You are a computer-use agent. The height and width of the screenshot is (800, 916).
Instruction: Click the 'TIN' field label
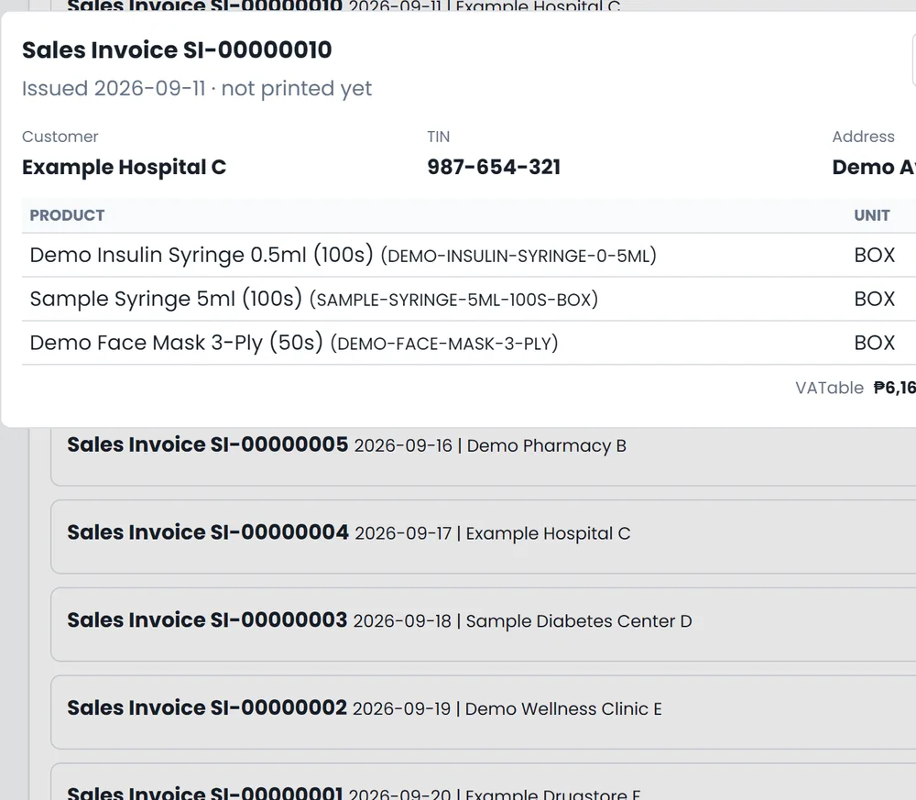(x=438, y=137)
